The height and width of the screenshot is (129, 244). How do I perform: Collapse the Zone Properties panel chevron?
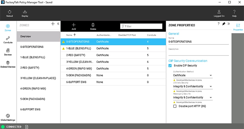coord(229,24)
